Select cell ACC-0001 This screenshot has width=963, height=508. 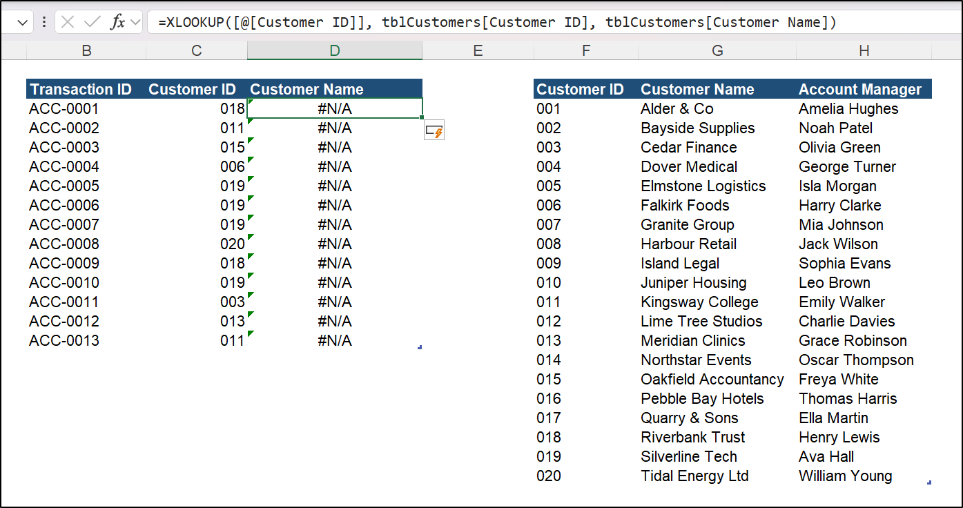[86, 108]
